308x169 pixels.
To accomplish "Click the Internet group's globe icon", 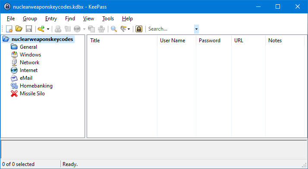I will point(14,70).
